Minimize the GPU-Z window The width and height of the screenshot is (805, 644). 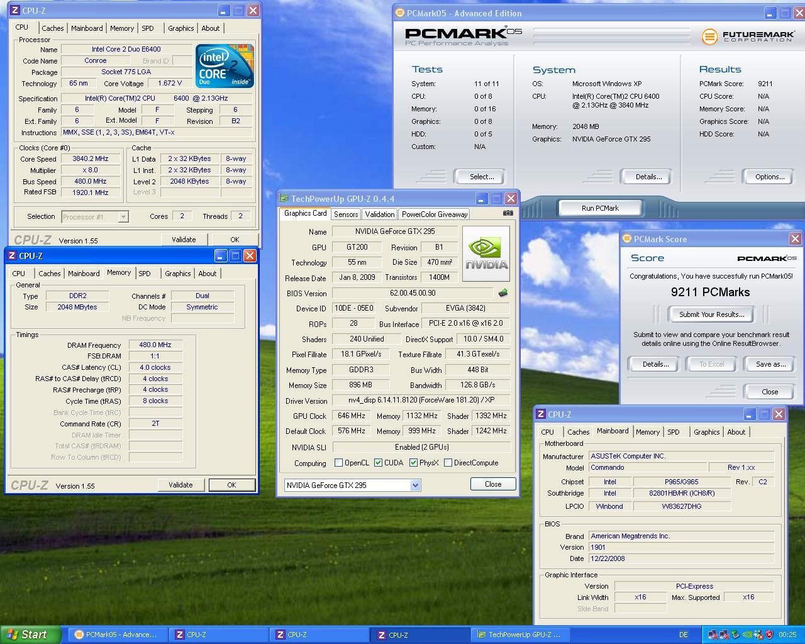pyautogui.click(x=481, y=199)
